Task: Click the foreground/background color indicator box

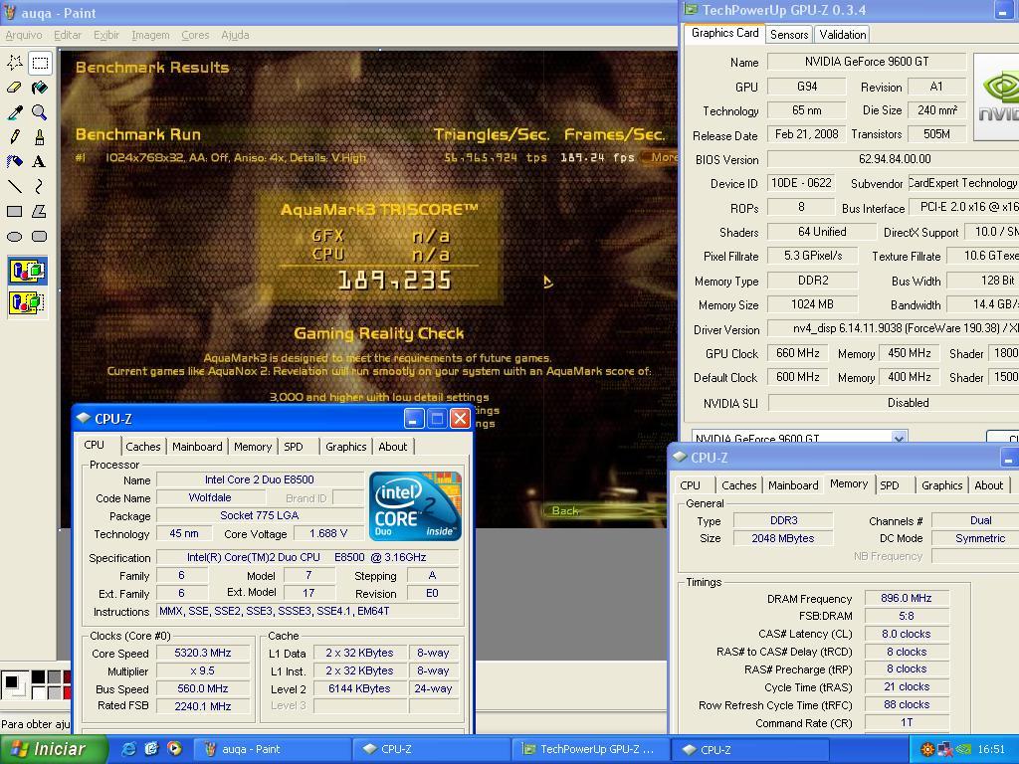Action: tap(14, 684)
